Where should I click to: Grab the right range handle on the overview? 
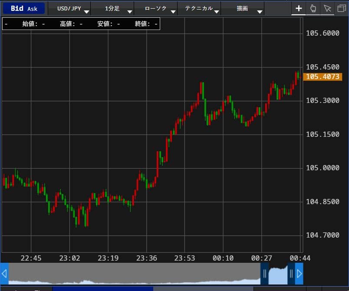pyautogui.click(x=291, y=274)
